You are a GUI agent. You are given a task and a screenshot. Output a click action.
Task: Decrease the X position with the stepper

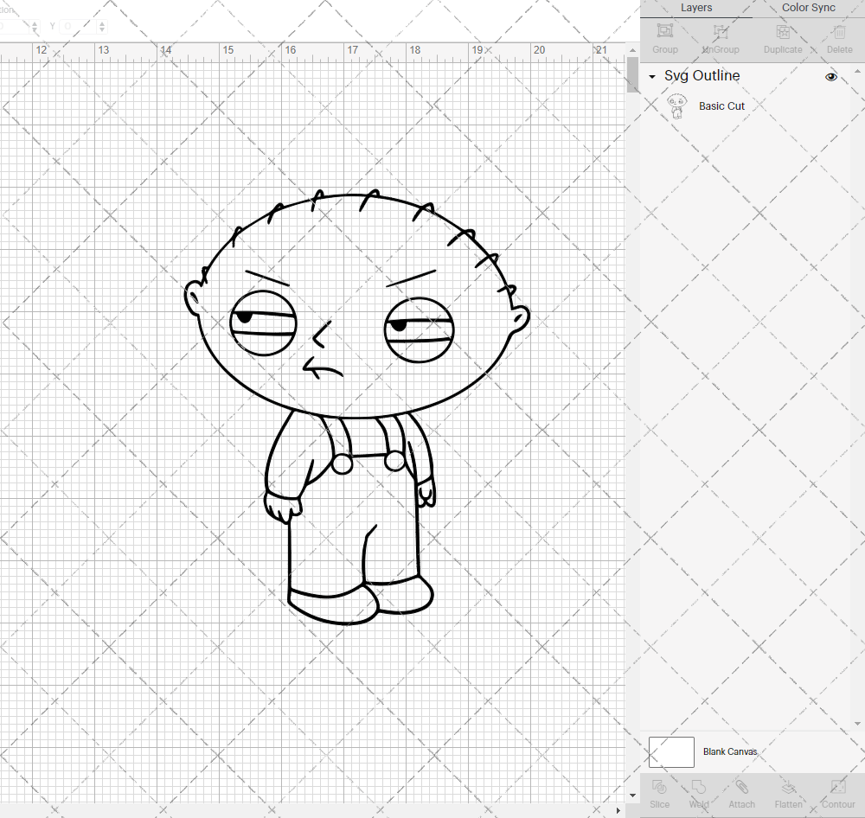(x=35, y=29)
